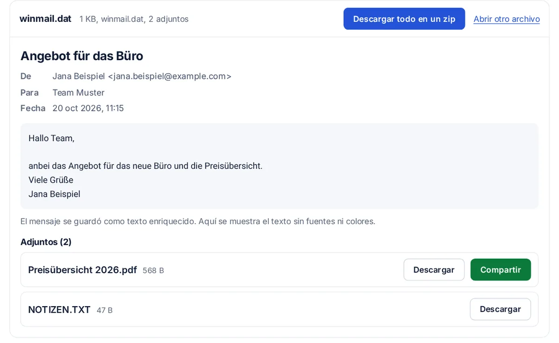
Task: Click the 'De' field label
Action: [26, 76]
